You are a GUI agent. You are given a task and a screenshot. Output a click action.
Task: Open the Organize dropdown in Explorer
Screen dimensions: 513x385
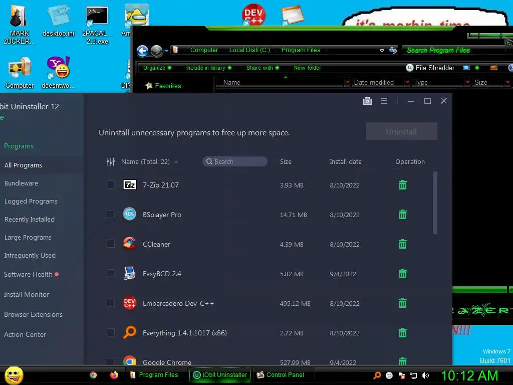coord(157,68)
